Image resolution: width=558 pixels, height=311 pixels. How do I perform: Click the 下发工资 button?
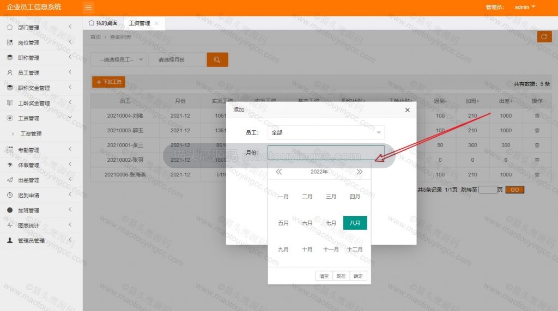[108, 82]
